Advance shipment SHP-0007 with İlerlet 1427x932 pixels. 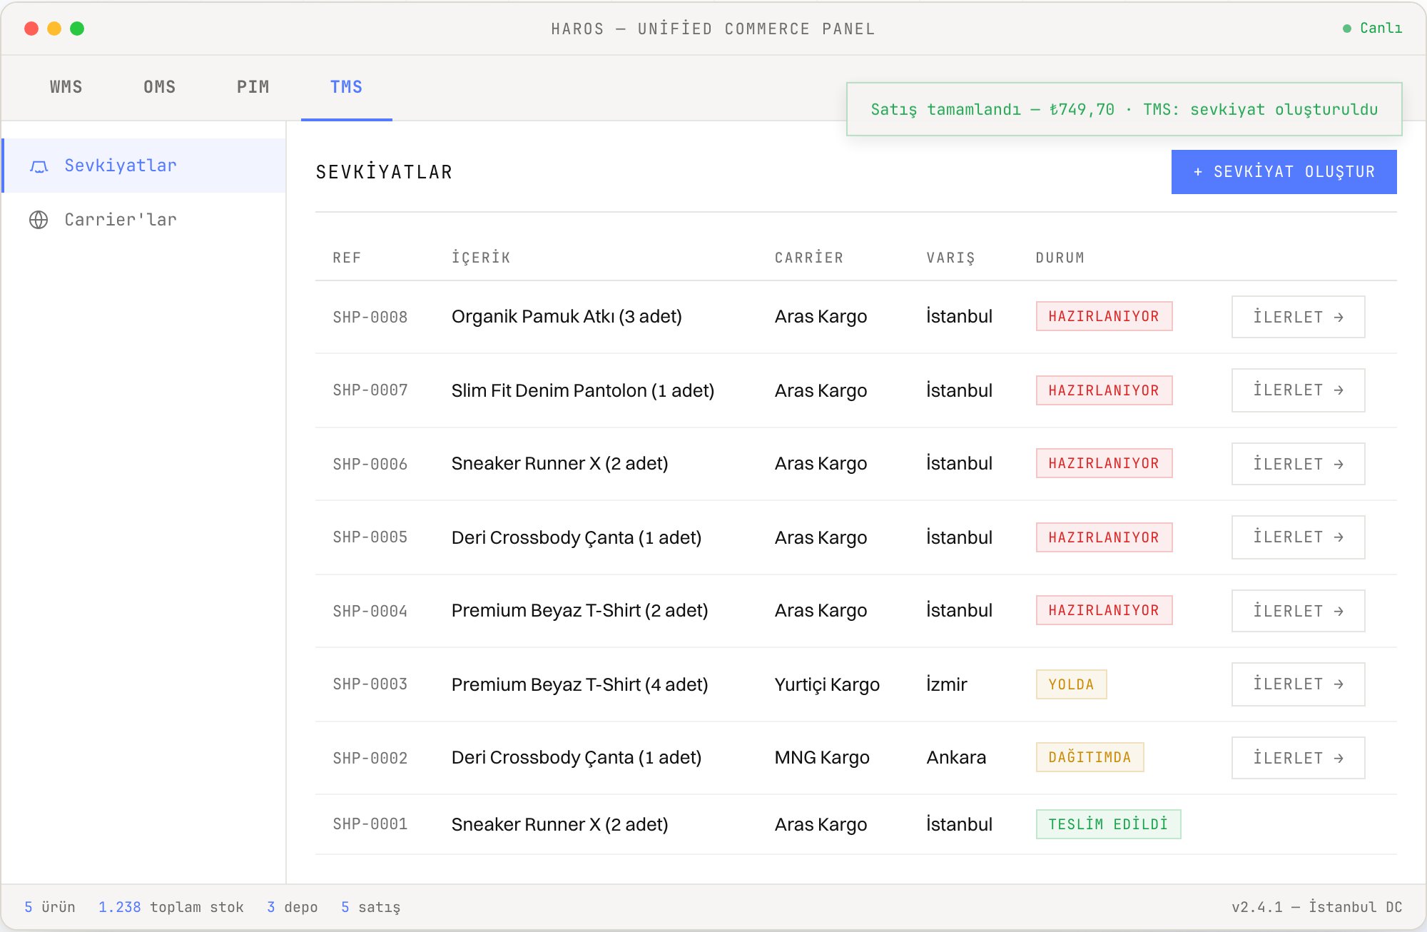pyautogui.click(x=1298, y=390)
